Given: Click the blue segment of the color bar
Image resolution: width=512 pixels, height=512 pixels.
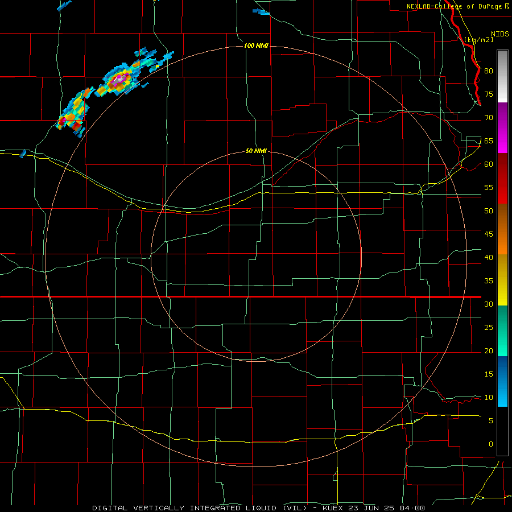Looking at the screenshot, I should 502,381.
